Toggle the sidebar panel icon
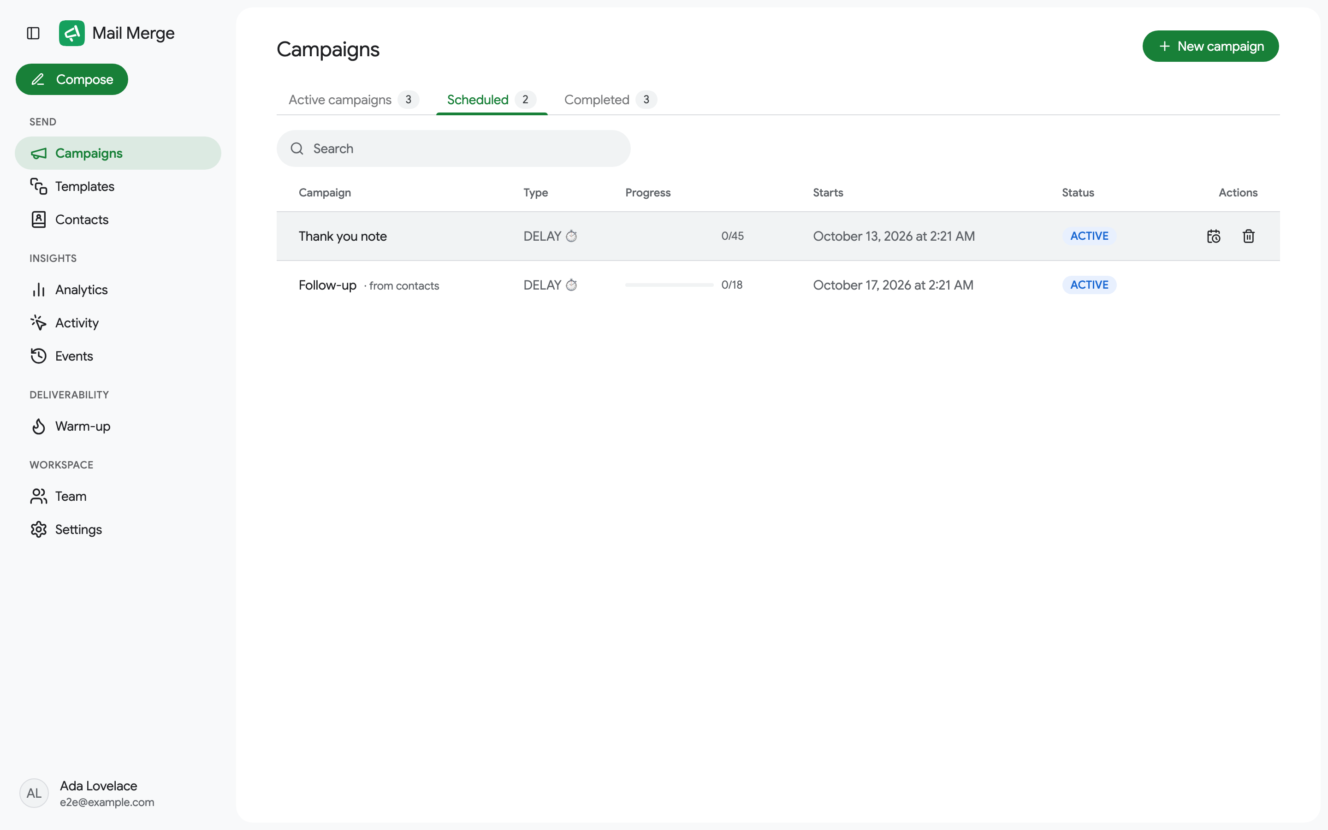 34,33
